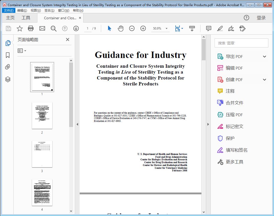Add a sticky note comment
274x216 pixels.
(x=209, y=28)
